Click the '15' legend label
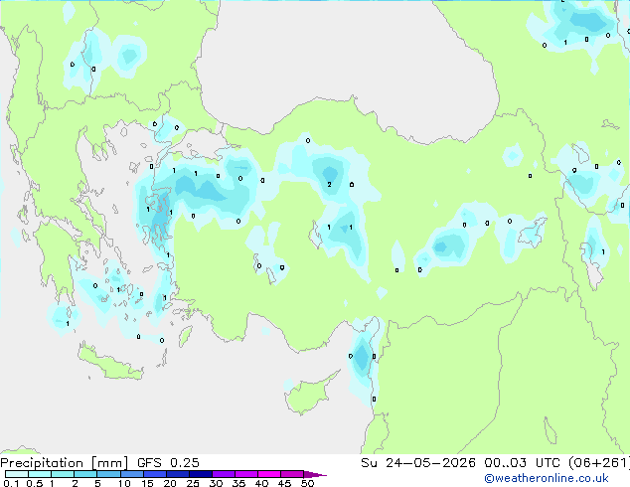 147,483
